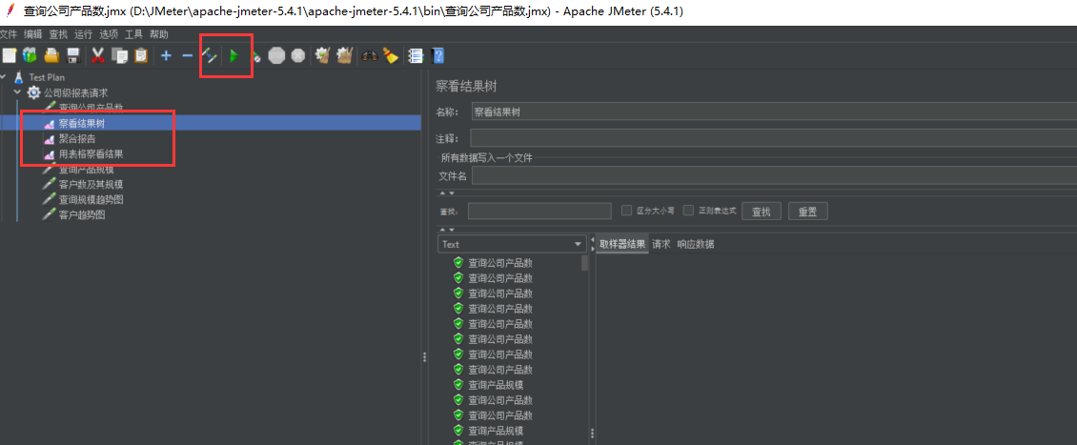The height and width of the screenshot is (445, 1077).
Task: Click the green Start run button
Action: pyautogui.click(x=234, y=56)
